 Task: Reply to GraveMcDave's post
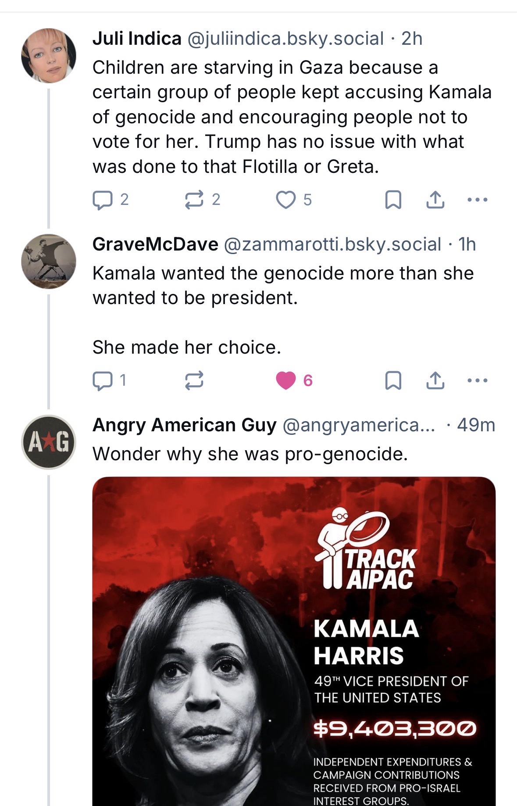[x=103, y=380]
